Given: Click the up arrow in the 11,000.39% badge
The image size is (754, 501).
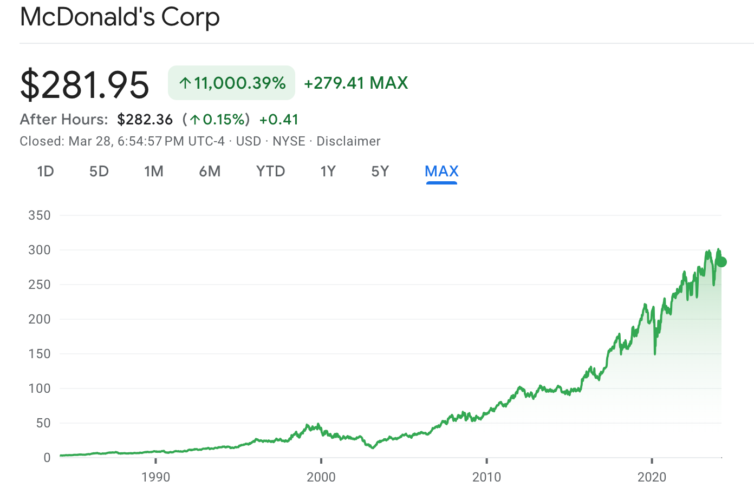Looking at the screenshot, I should pos(185,83).
